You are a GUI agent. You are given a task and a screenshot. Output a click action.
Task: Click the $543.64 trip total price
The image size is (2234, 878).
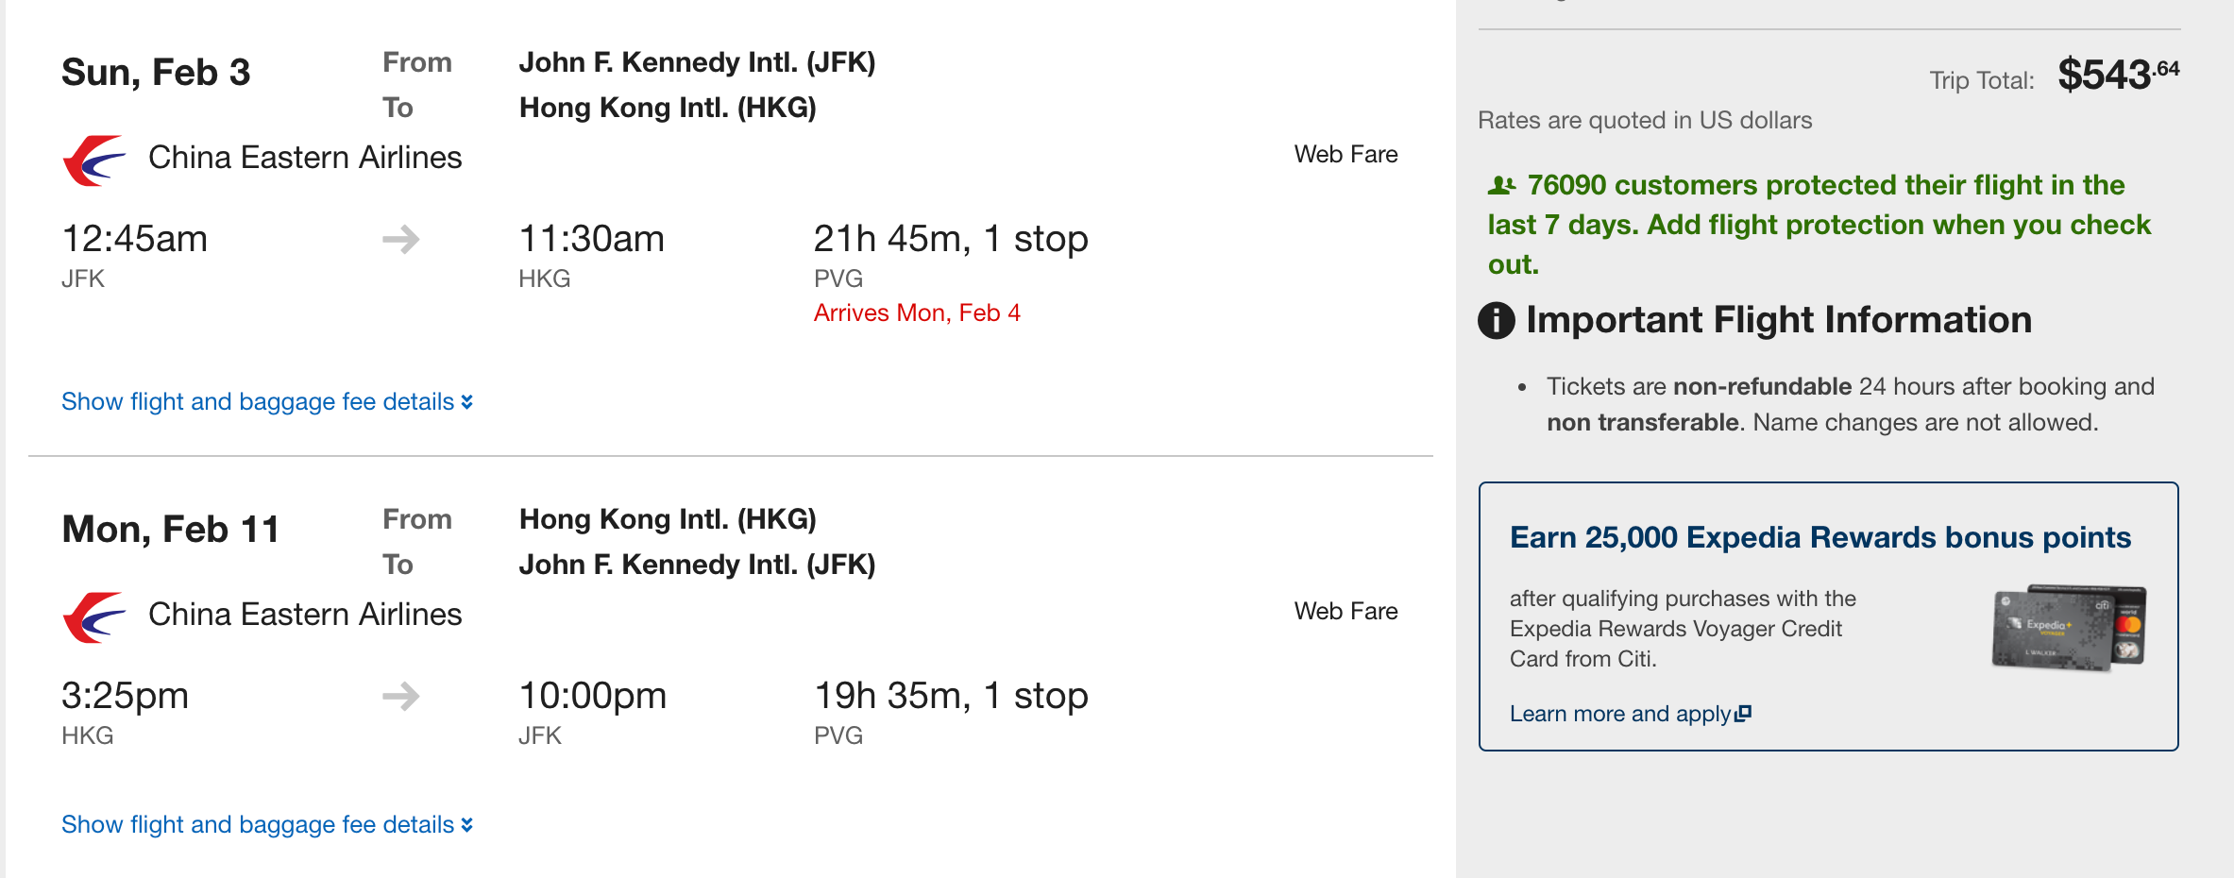point(2118,75)
